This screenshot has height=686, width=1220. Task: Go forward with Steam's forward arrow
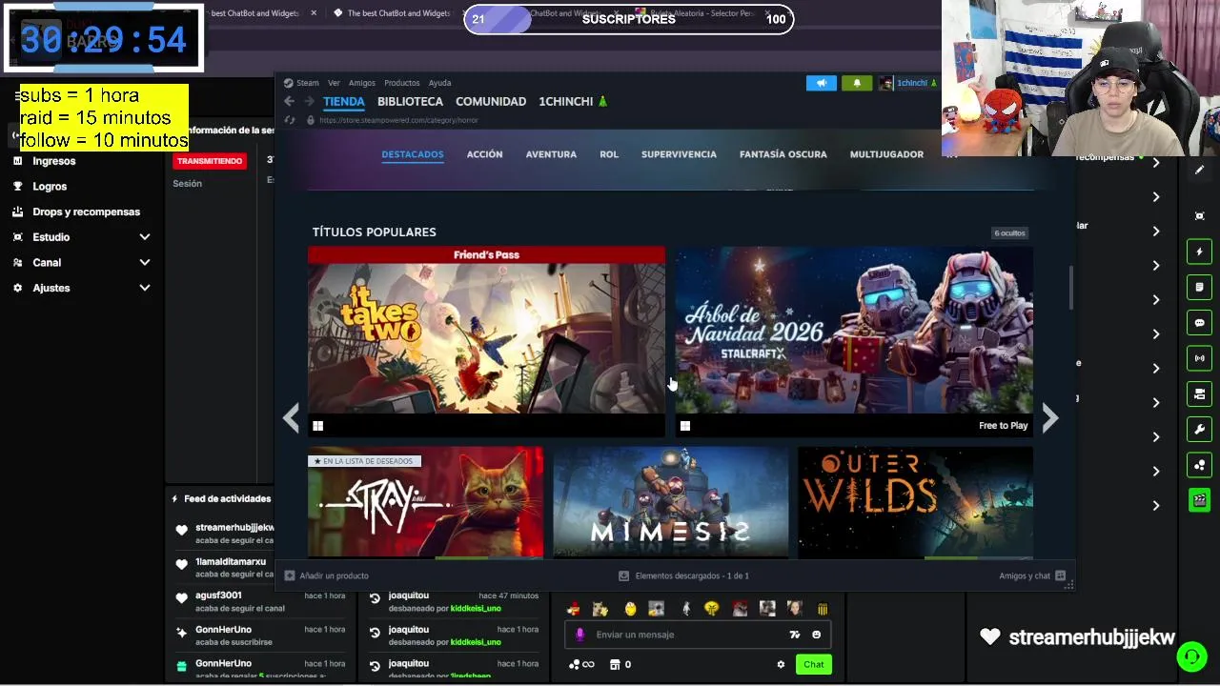tap(309, 102)
